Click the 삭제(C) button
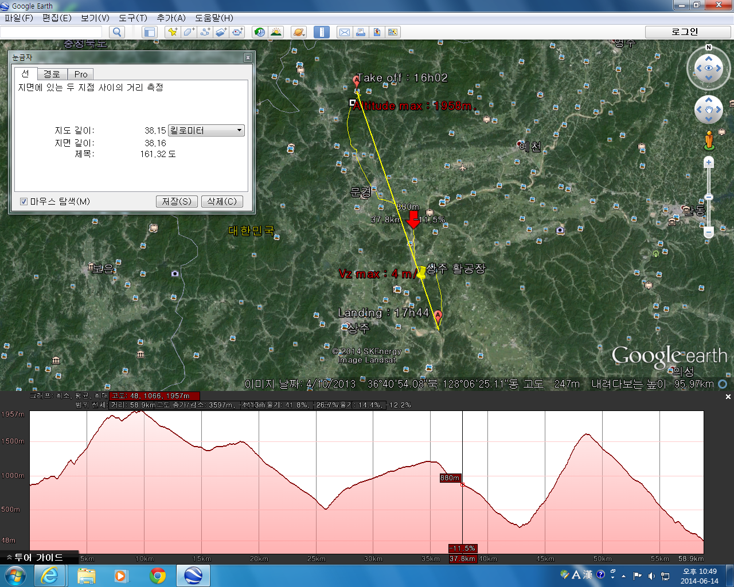This screenshot has width=734, height=587. (x=222, y=201)
